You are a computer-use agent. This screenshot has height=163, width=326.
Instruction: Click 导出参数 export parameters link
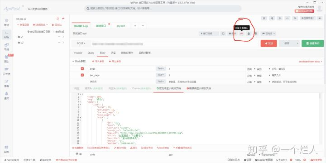coord(115,62)
